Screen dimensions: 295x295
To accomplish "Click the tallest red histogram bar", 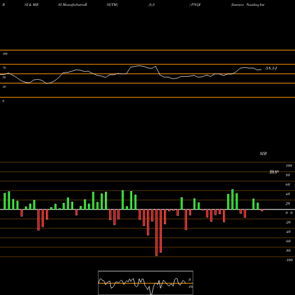I will coord(156,232).
